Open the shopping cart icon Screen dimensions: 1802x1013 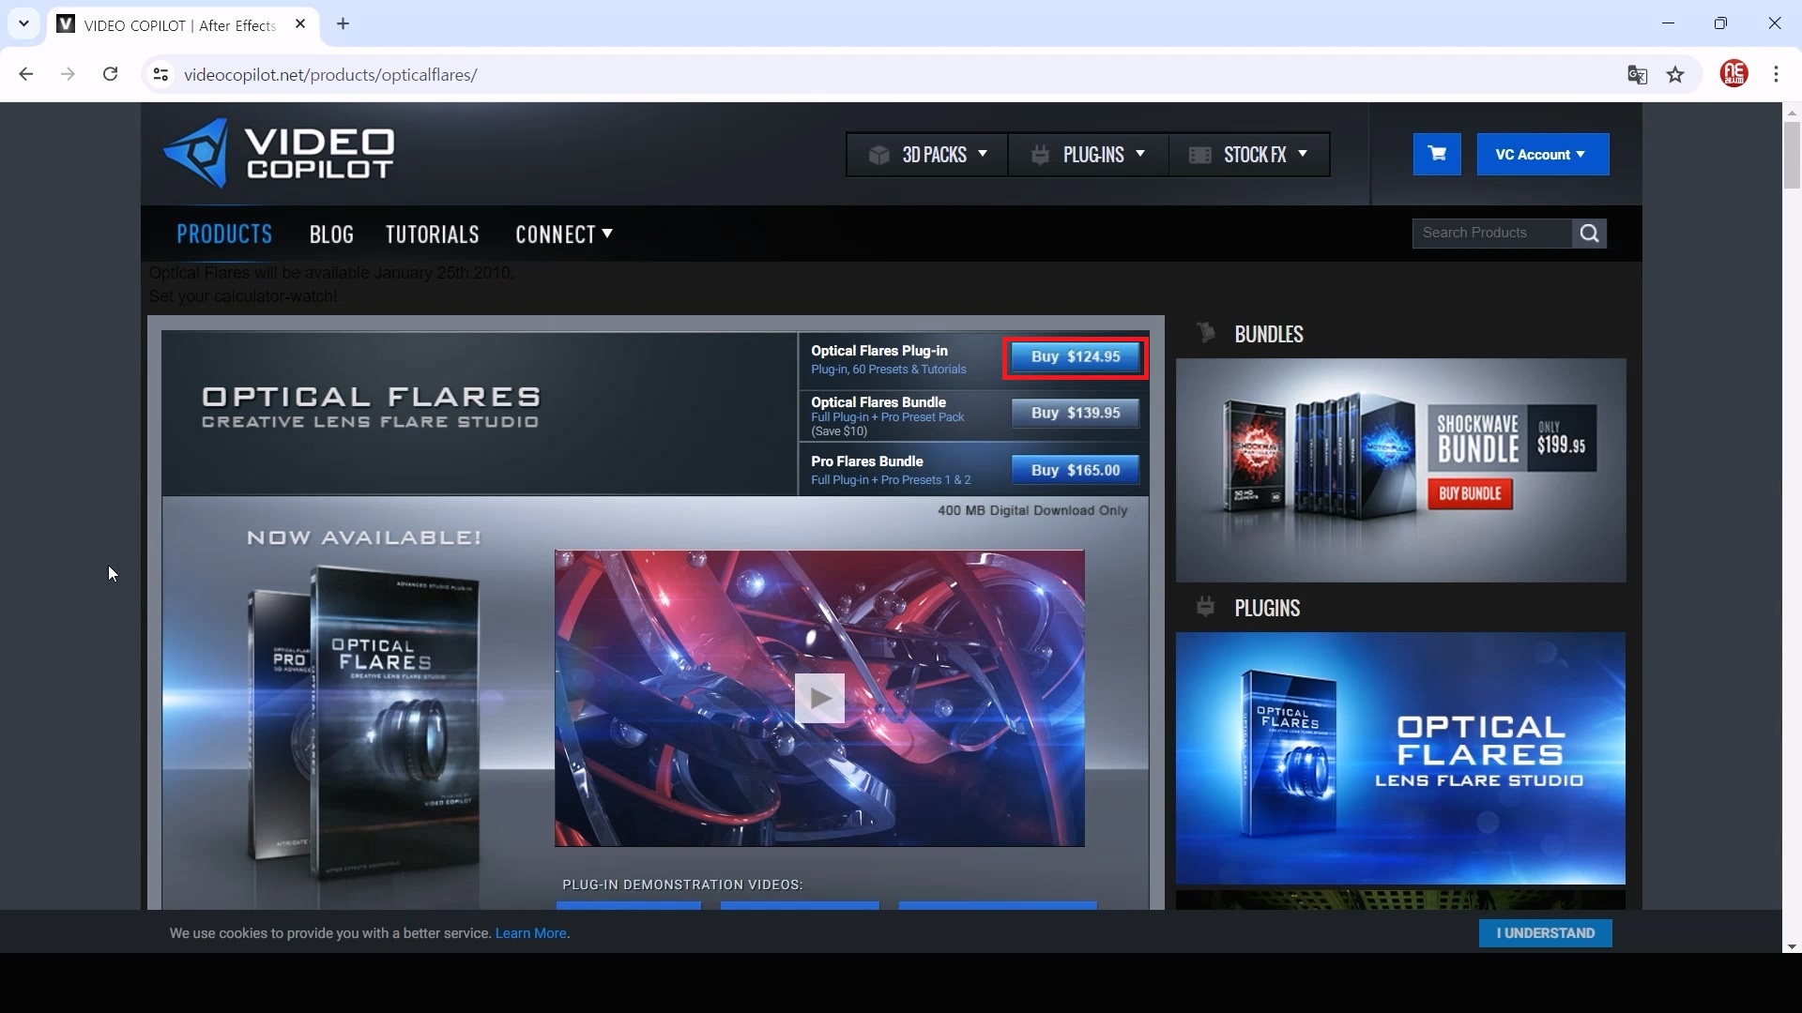[1437, 155]
